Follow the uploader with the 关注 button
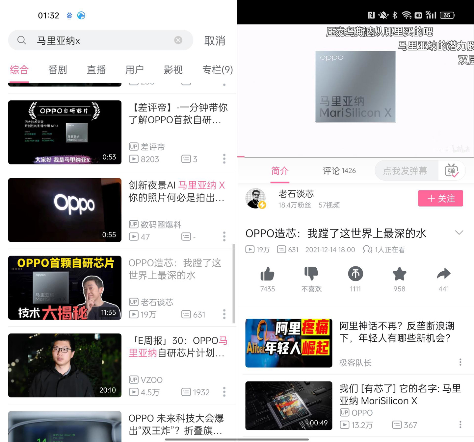The image size is (474, 442). [440, 198]
